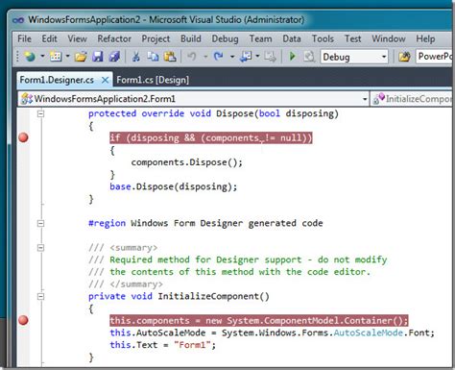Close the Form1.Designer.cs tab
Image resolution: width=455 pixels, height=370 pixels.
[105, 80]
